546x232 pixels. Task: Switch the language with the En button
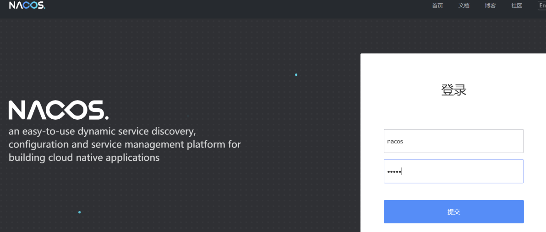pos(542,5)
